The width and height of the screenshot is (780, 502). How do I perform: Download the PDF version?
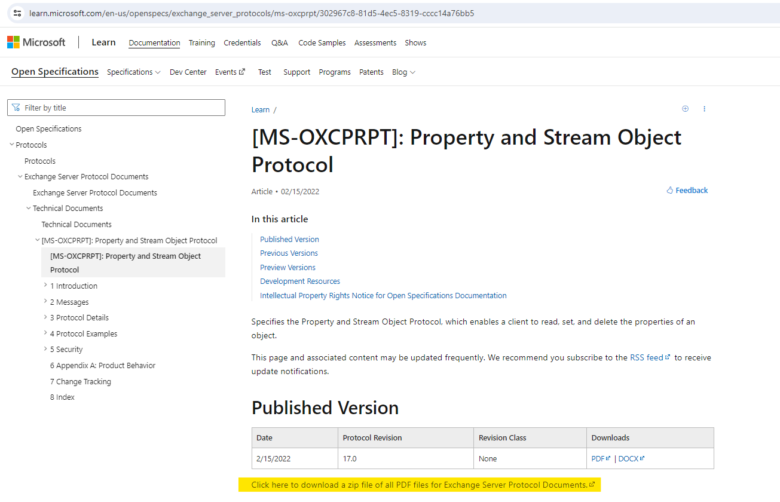point(601,459)
